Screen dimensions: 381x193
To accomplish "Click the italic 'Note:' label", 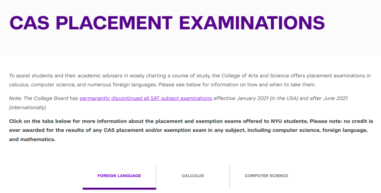I will click(x=16, y=98).
